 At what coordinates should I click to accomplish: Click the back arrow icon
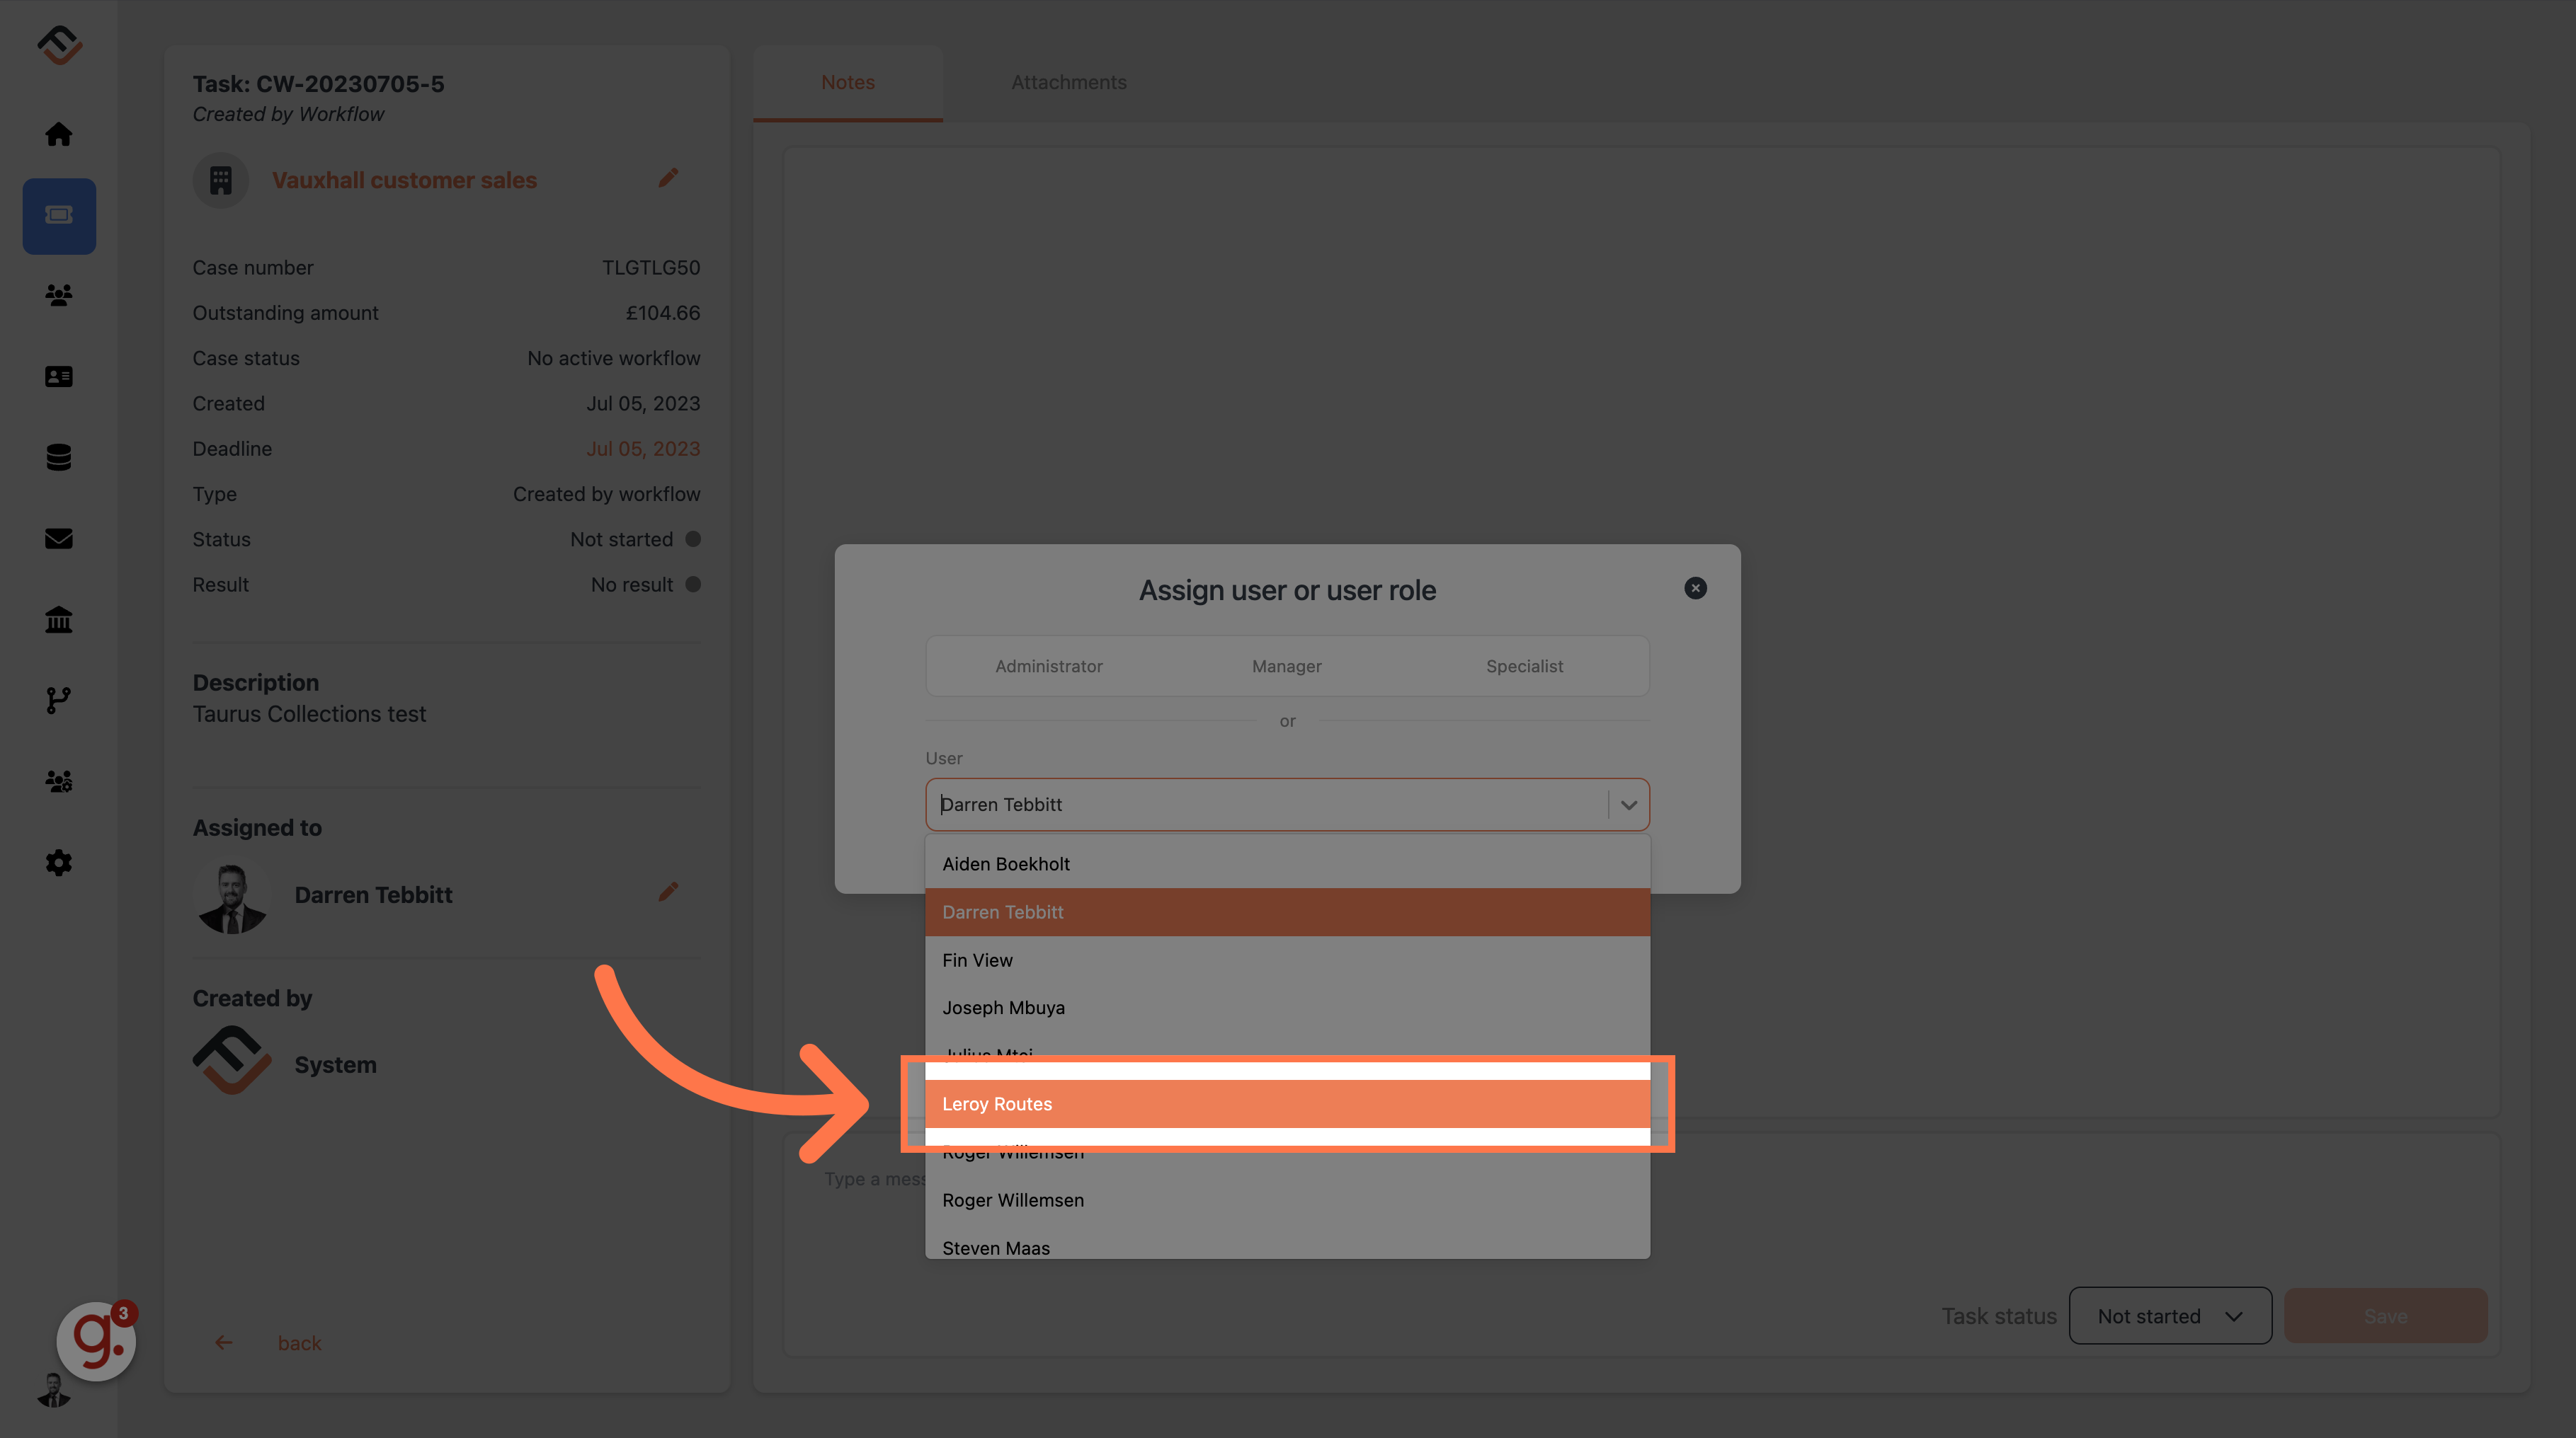pos(224,1343)
